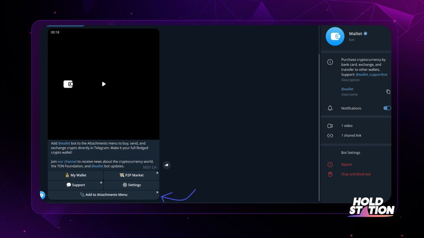
Task: Click the 10:51 CH message timestamp
Action: click(150, 167)
